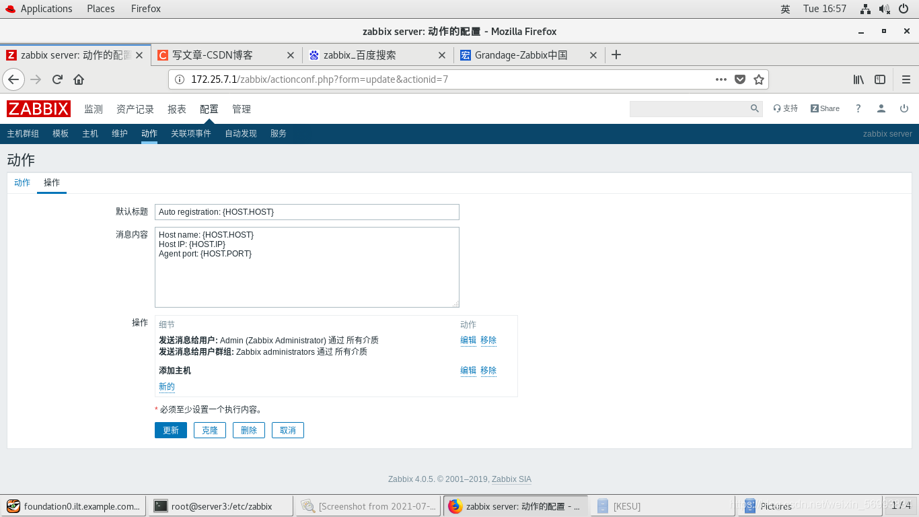Viewport: 919px width, 517px height.
Task: Open Zabbix help question mark icon
Action: (858, 108)
